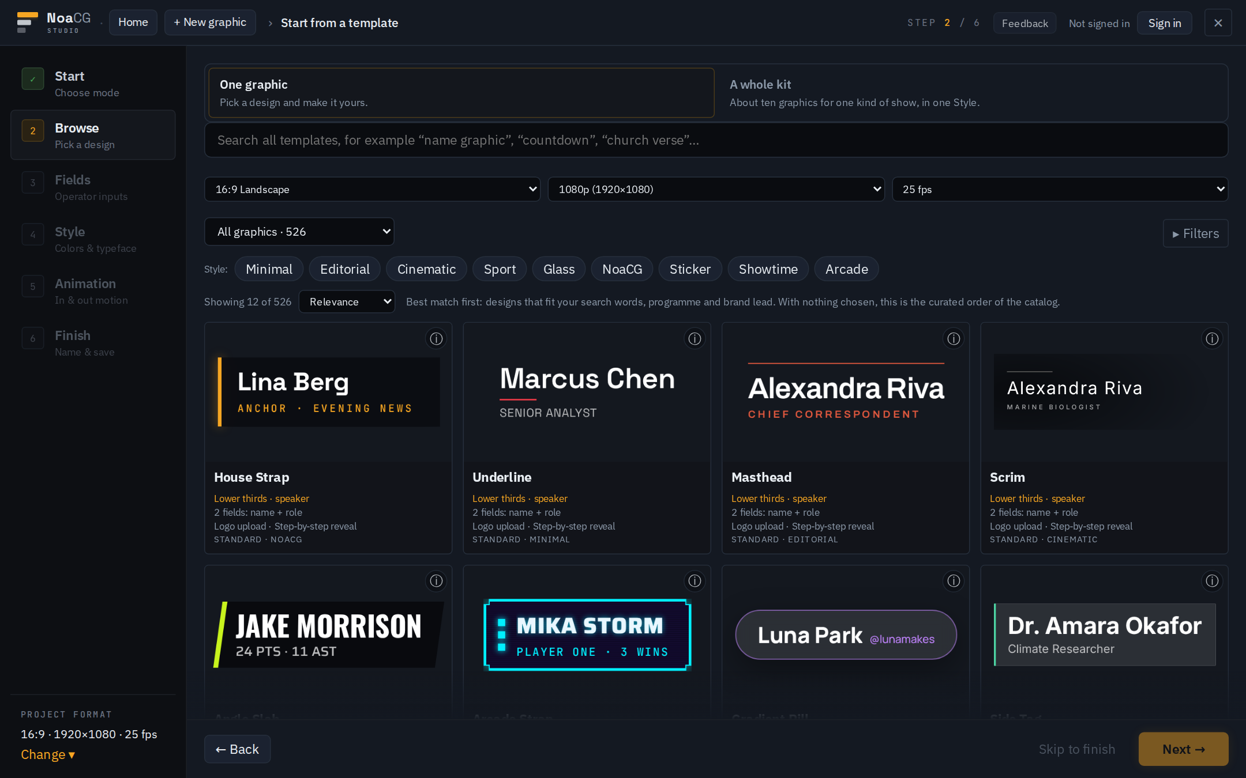Image resolution: width=1246 pixels, height=778 pixels.
Task: Toggle the Sticker style chip
Action: 690,269
